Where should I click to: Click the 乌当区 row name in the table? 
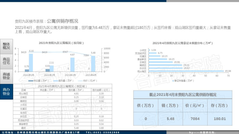coord(24,113)
